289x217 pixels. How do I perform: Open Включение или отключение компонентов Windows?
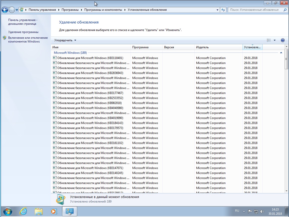28,39
